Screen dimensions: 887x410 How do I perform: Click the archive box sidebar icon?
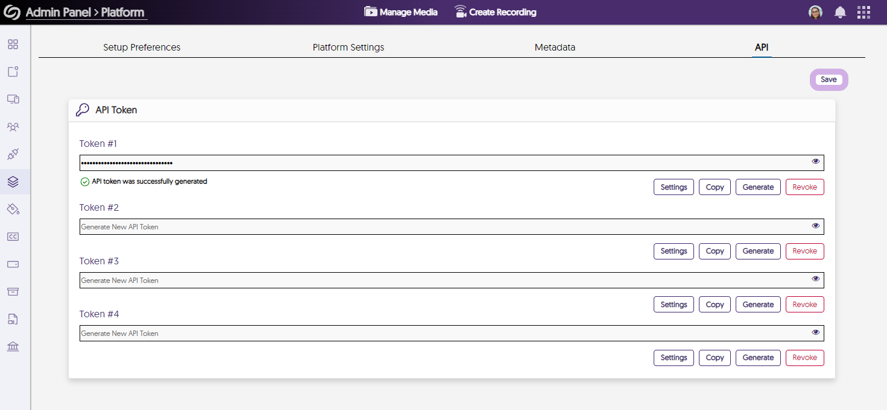coord(13,291)
